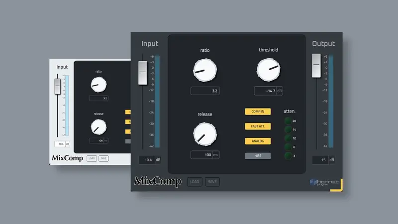Toggle the ANALOG button
This screenshot has height=224, width=398.
[x=258, y=141]
